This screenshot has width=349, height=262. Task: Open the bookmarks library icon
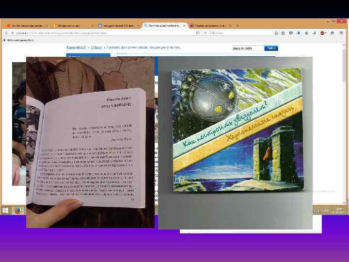tap(283, 33)
